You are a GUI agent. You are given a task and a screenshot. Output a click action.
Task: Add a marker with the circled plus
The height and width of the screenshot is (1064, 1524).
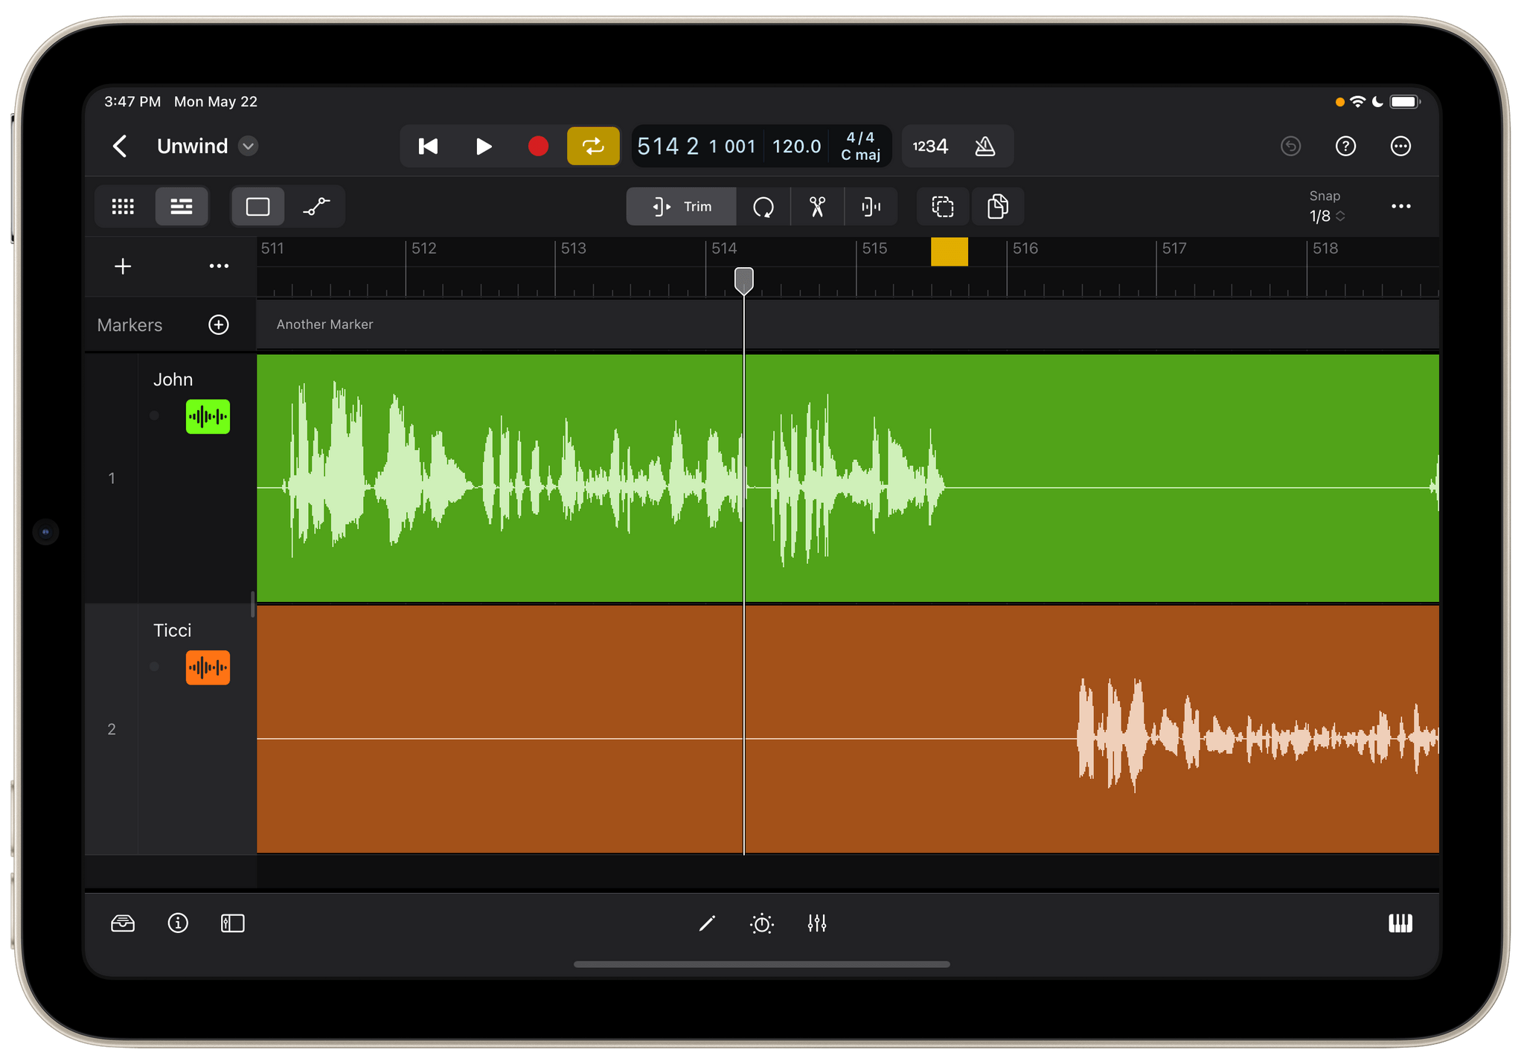(219, 324)
